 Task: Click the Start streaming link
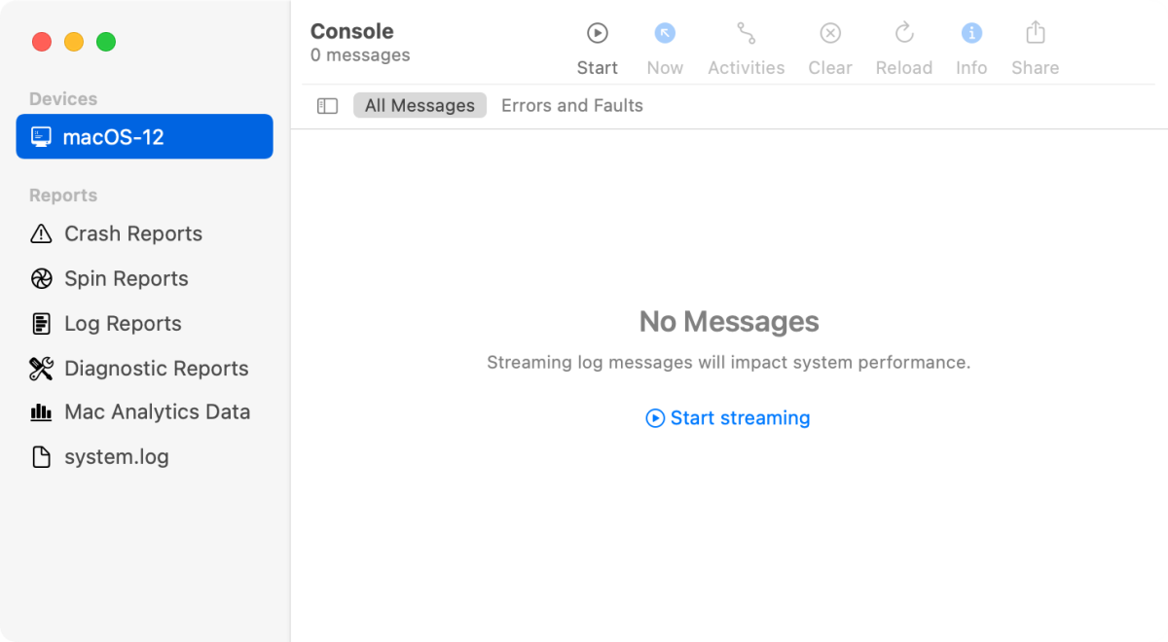[x=728, y=418]
